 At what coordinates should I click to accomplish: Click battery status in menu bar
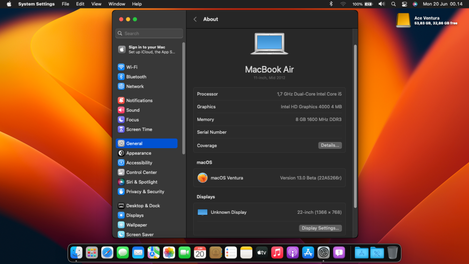(x=362, y=4)
